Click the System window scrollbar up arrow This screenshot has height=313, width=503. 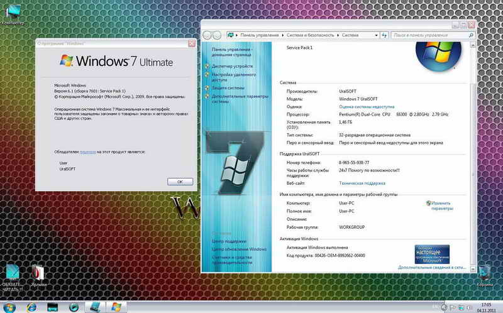point(473,45)
